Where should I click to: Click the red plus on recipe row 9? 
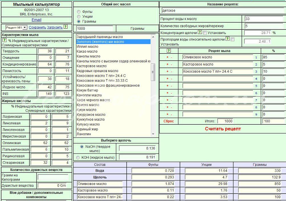coord(167,114)
